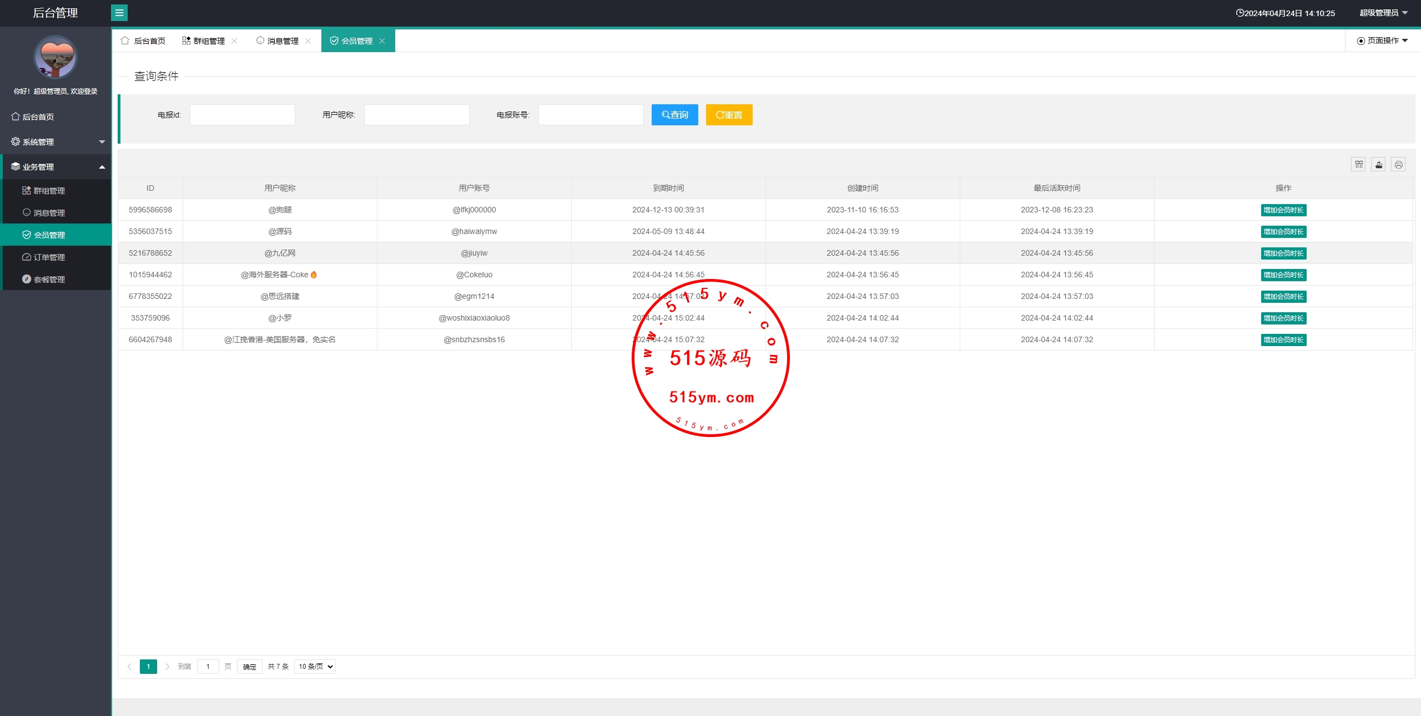Screen dimensions: 1421x716
Task: Click the admin avatar image
Action: pyautogui.click(x=55, y=57)
